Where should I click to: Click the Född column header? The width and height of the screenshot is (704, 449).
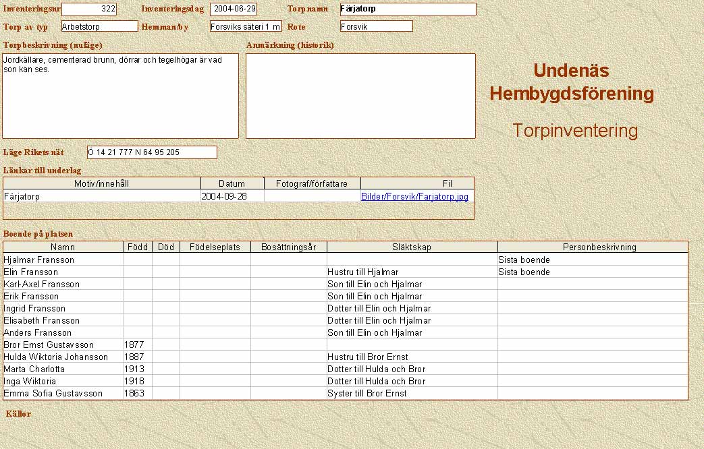138,247
